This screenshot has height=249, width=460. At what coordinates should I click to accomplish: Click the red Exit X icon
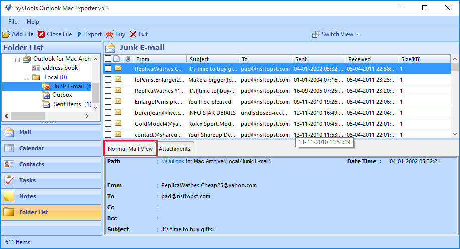133,34
